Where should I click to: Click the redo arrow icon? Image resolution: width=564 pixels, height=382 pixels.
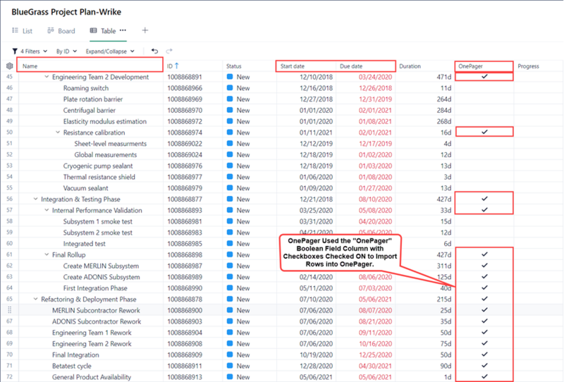click(169, 51)
